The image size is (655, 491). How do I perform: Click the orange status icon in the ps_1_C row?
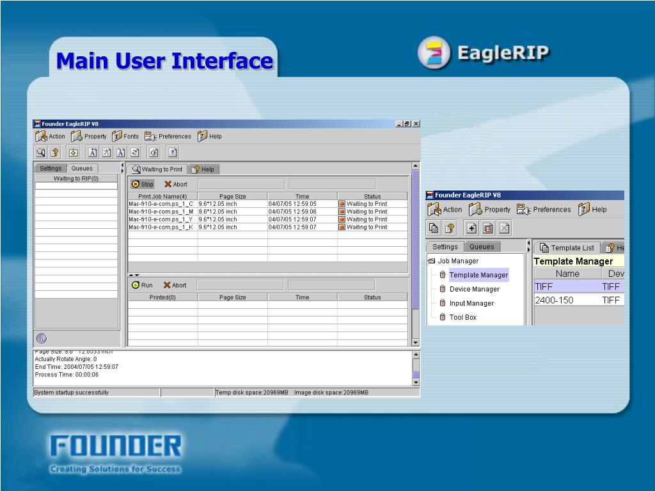pyautogui.click(x=342, y=204)
